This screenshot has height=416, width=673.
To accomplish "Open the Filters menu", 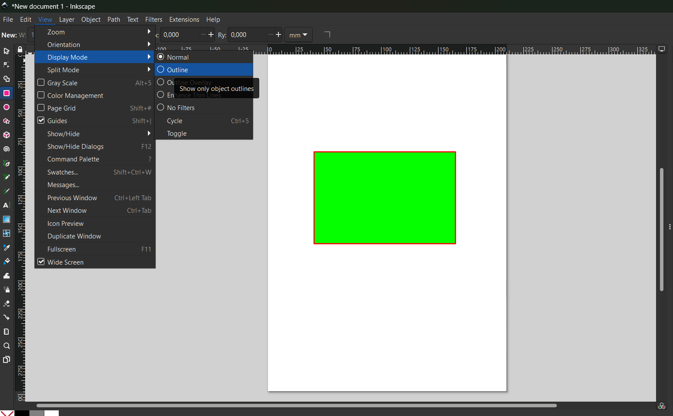I will coord(154,20).
